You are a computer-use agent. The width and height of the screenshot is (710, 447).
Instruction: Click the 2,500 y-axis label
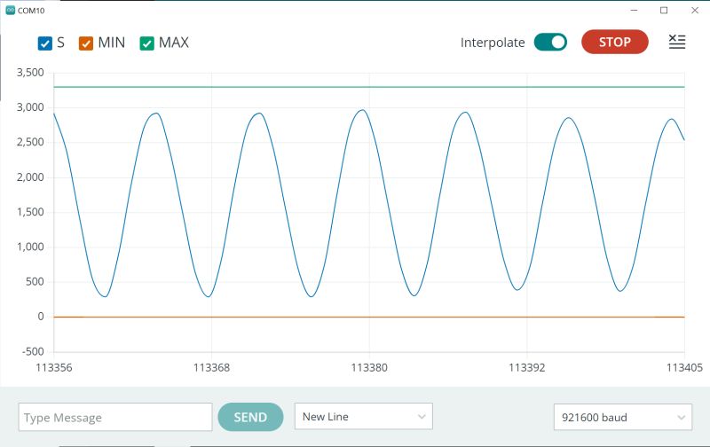[x=30, y=142]
